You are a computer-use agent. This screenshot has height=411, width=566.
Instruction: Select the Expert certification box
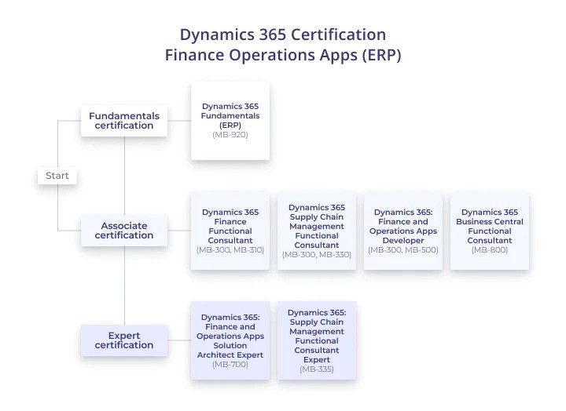point(124,340)
